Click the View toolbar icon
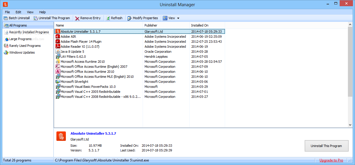Viewport: 355px width, 165px height. 165,18
